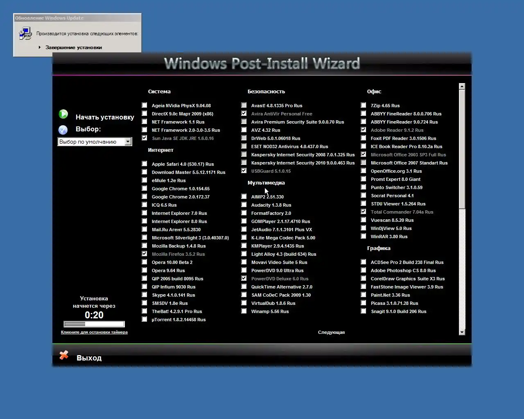This screenshot has width=524, height=419.
Task: Check TheBat! 4.2.9.1 Pro Rus
Action: pyautogui.click(x=145, y=311)
